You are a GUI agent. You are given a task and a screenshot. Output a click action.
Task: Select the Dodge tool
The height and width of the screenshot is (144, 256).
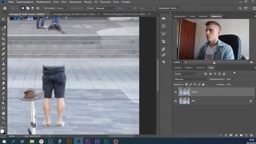3,88
